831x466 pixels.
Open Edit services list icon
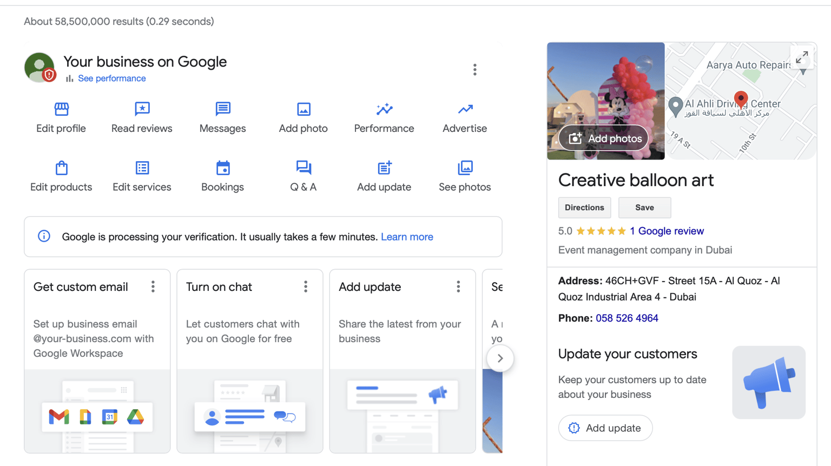click(x=142, y=168)
